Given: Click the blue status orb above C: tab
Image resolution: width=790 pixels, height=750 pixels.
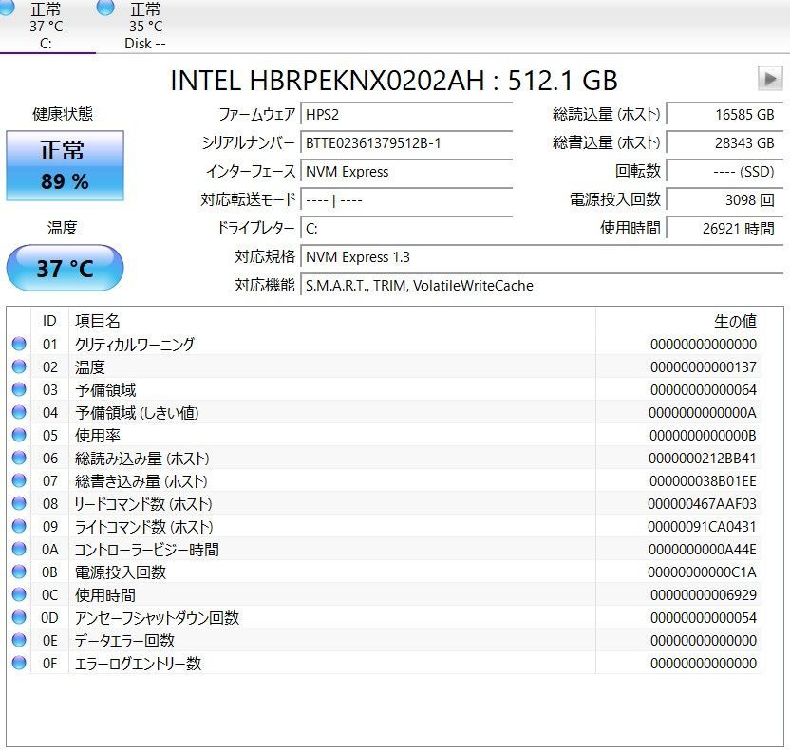Looking at the screenshot, I should [8, 9].
